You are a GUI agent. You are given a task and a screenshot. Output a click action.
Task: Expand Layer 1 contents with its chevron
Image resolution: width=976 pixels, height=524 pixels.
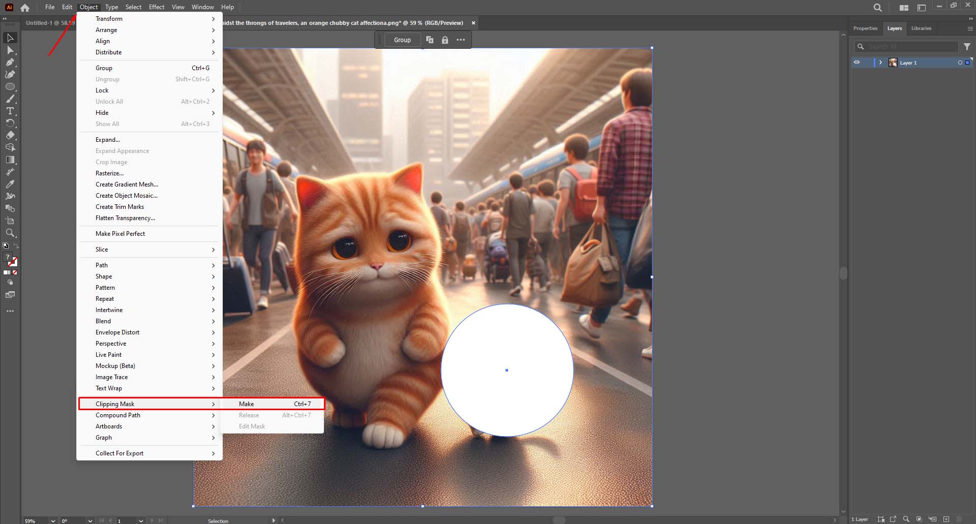click(881, 62)
